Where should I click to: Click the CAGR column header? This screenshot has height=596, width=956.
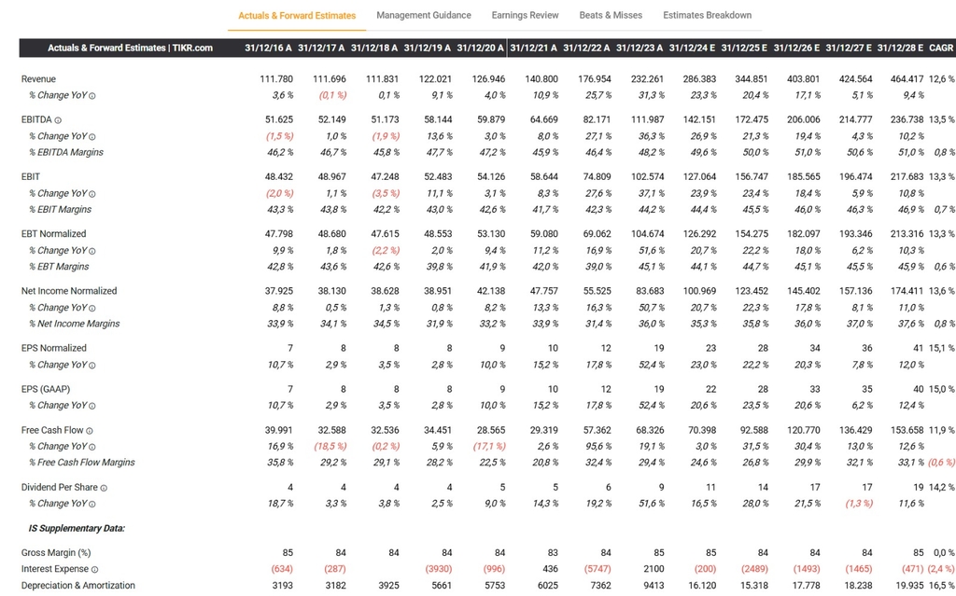pyautogui.click(x=941, y=48)
